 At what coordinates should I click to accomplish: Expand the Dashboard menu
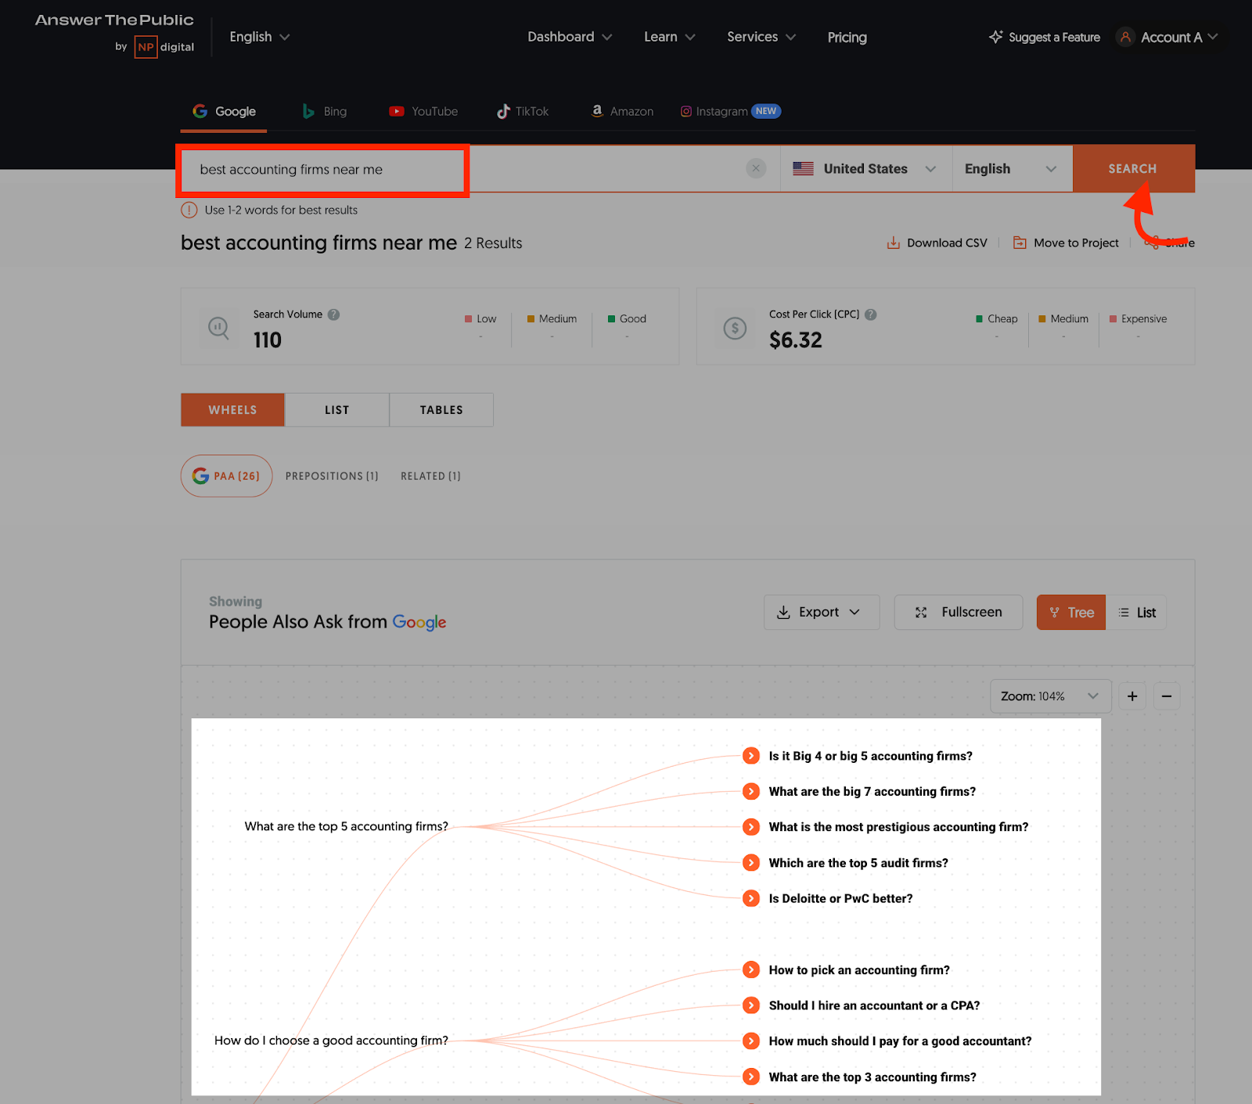tap(570, 37)
